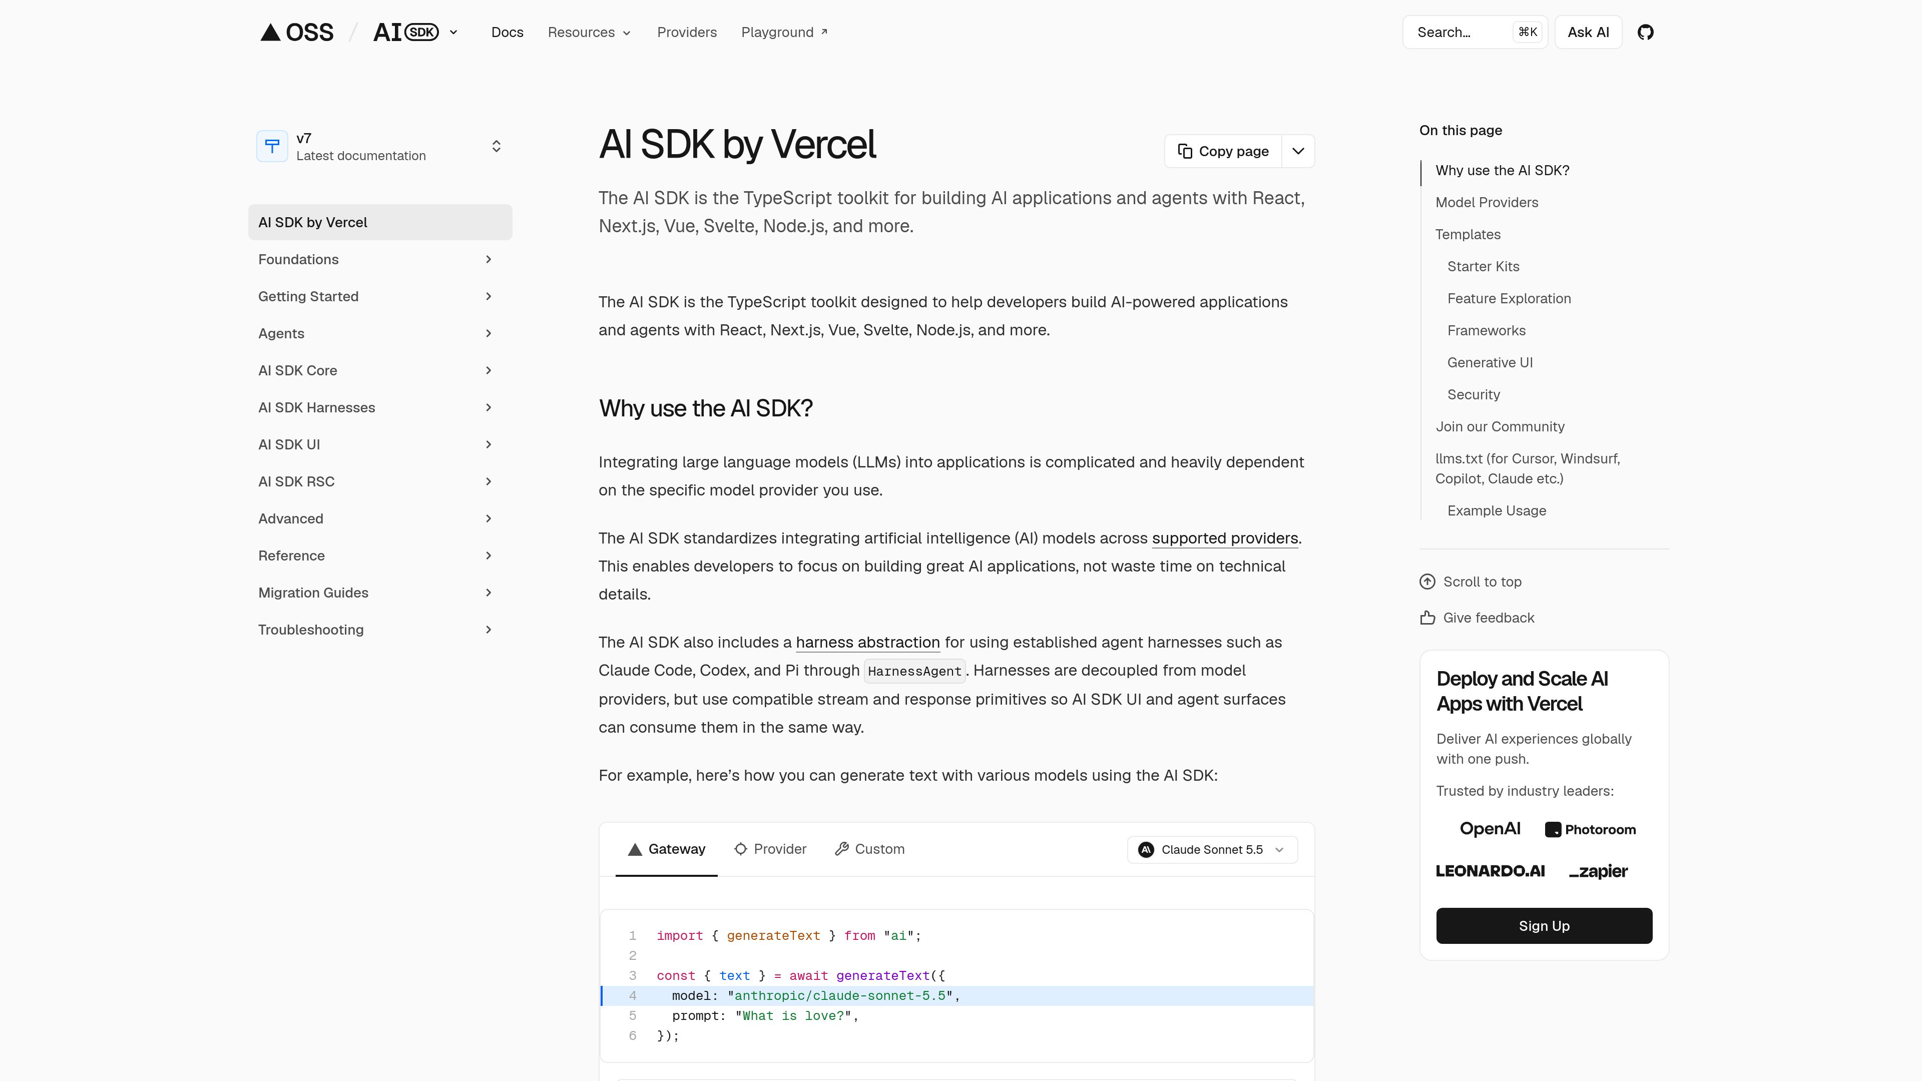The width and height of the screenshot is (1922, 1081).
Task: Select the Gateway code tab
Action: (x=666, y=849)
